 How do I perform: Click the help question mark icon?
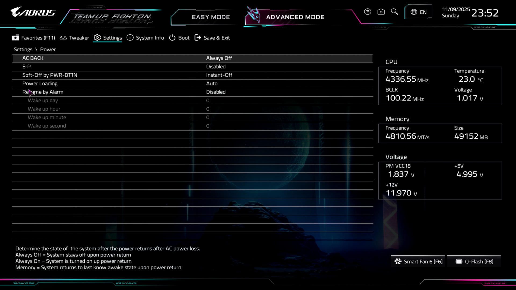click(367, 12)
